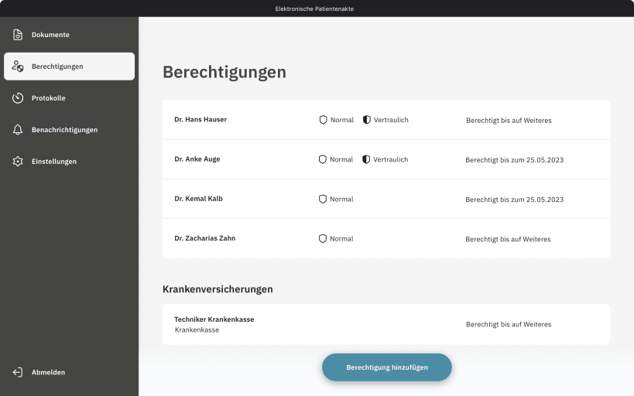Click the Berechtigungen person-shield icon

pyautogui.click(x=17, y=67)
